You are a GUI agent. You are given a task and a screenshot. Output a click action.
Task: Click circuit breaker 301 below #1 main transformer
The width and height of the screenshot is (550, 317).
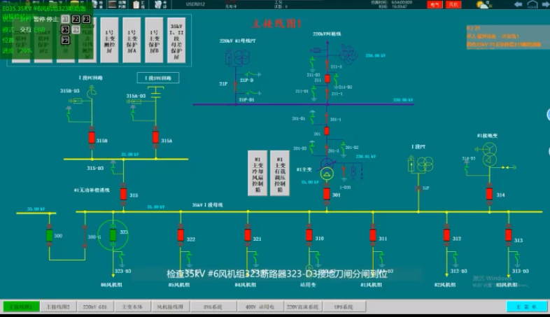coord(327,194)
